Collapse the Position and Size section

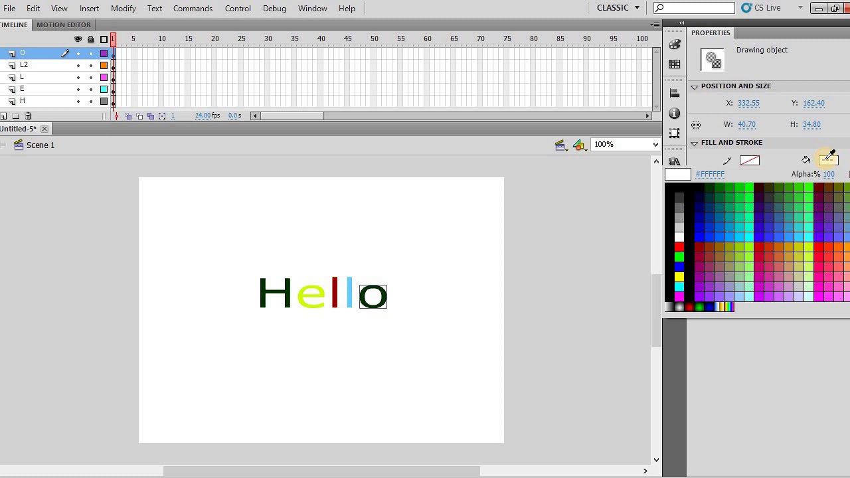point(694,86)
